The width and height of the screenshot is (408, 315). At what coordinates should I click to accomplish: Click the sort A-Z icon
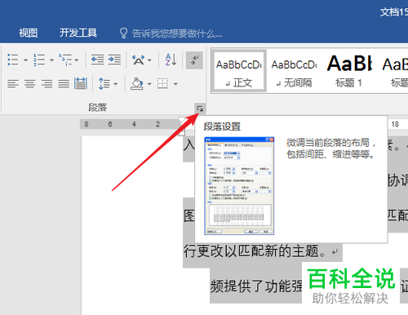pyautogui.click(x=171, y=60)
